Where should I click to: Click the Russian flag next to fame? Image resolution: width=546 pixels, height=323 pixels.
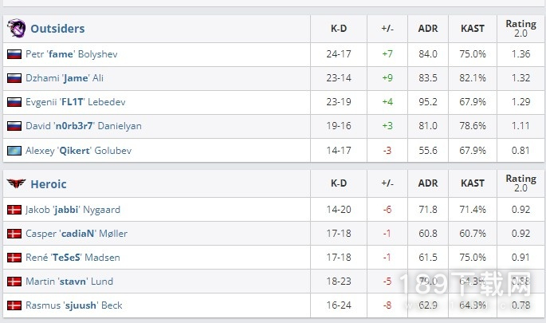(x=14, y=54)
